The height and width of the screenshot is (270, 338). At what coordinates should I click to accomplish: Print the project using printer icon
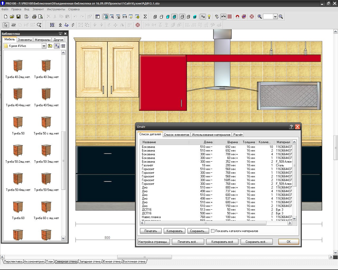coord(34,17)
